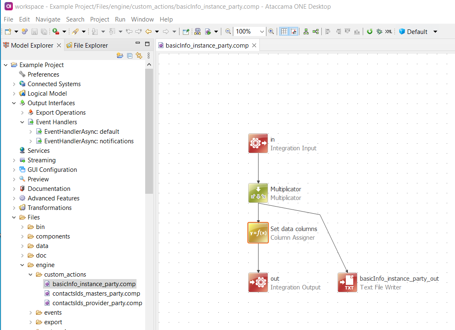Toggle Link with Editor in Model Explorer

pyautogui.click(x=139, y=55)
